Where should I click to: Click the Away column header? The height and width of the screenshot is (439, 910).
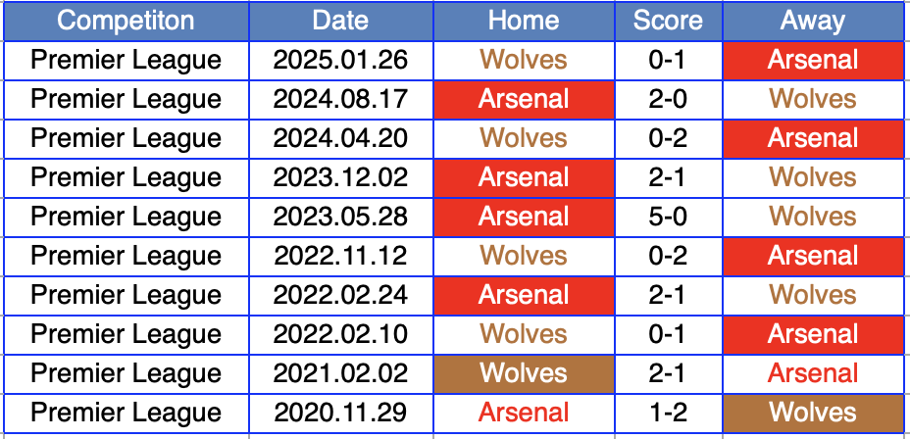click(x=813, y=21)
